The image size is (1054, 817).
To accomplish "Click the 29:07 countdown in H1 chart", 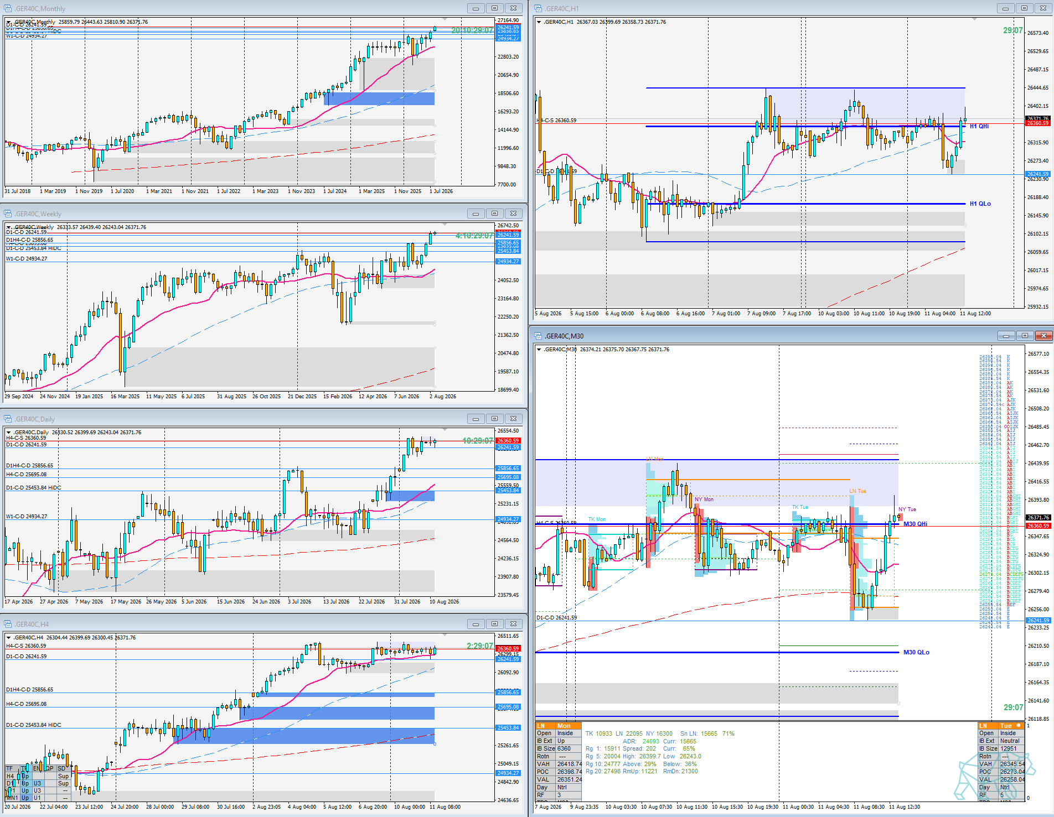I will tap(1013, 30).
